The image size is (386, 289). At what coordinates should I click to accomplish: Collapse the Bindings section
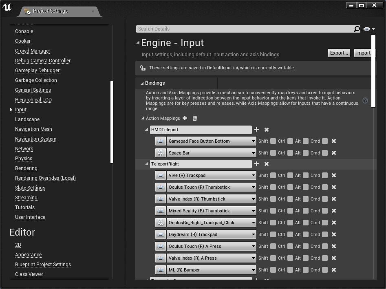(142, 83)
